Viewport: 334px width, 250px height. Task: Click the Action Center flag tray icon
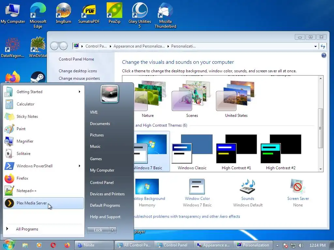tap(285, 245)
